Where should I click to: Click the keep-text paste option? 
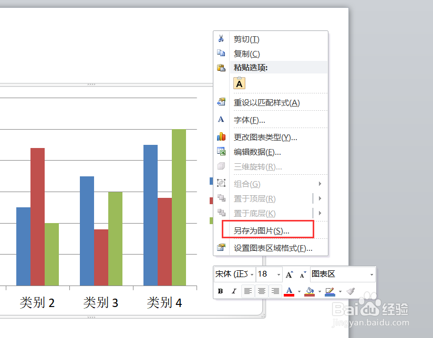point(239,83)
